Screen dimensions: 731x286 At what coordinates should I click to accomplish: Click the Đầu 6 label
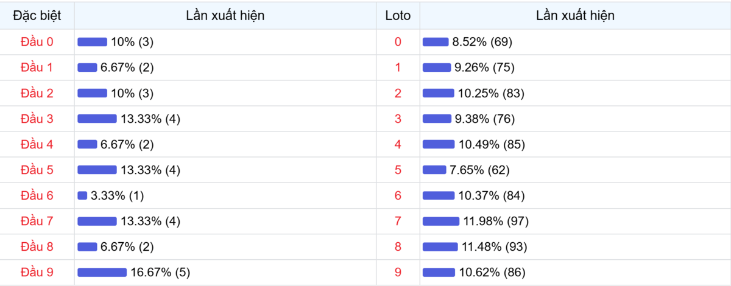(x=37, y=195)
